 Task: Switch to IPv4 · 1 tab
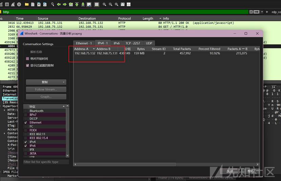pyautogui.click(x=103, y=43)
